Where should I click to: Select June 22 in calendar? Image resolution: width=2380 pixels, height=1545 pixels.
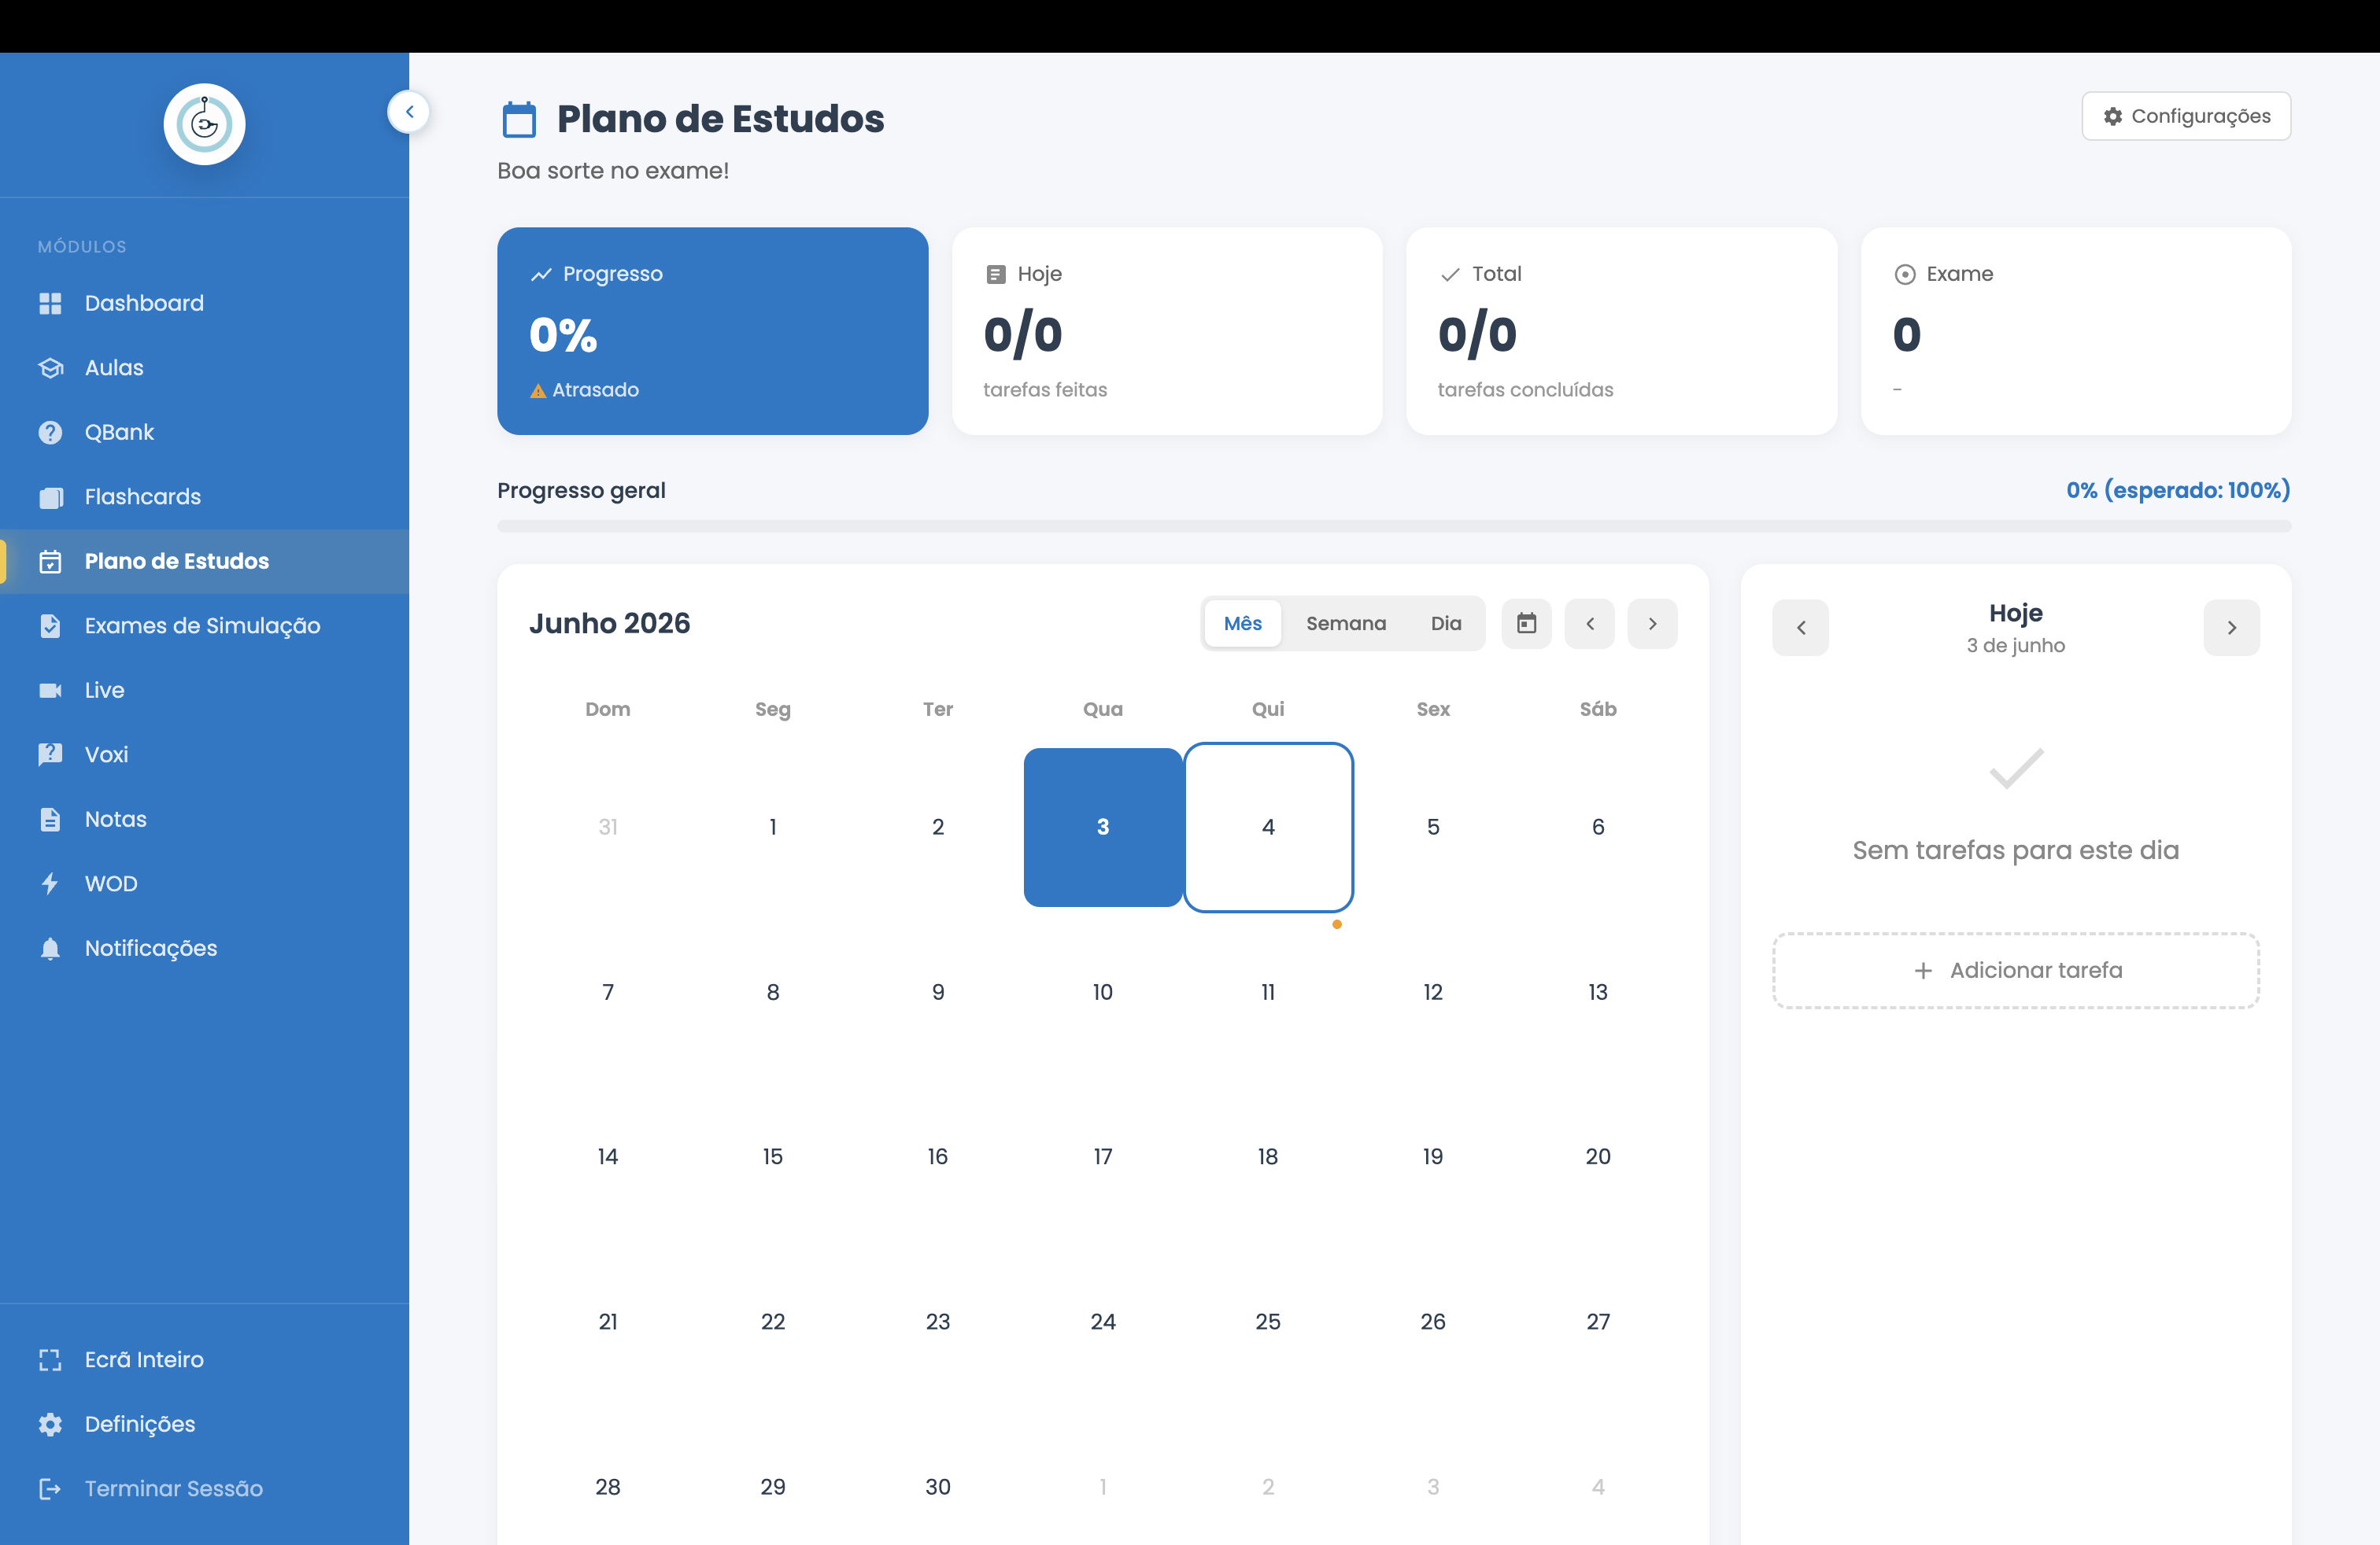[772, 1321]
